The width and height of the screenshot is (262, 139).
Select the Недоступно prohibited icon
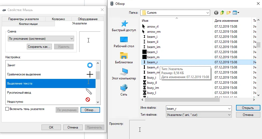point(88,100)
